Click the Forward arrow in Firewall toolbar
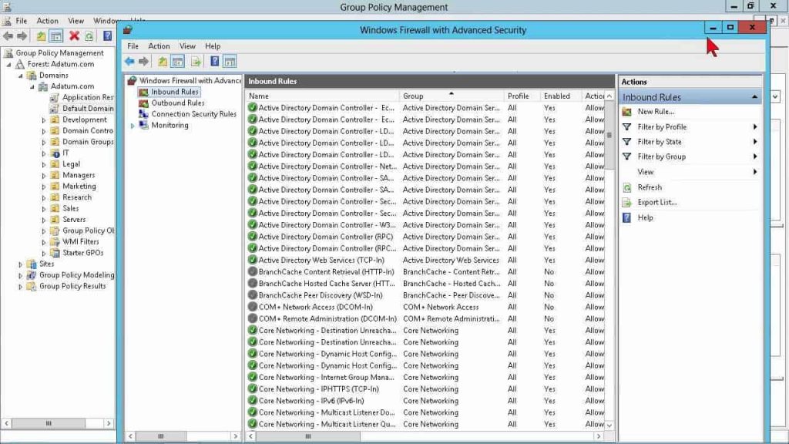 (144, 62)
